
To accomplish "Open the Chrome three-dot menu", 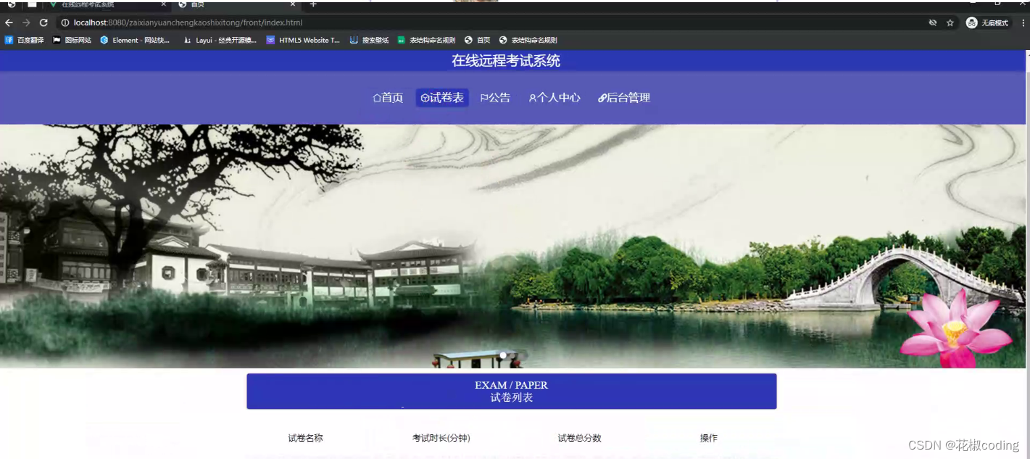I will coord(1023,23).
